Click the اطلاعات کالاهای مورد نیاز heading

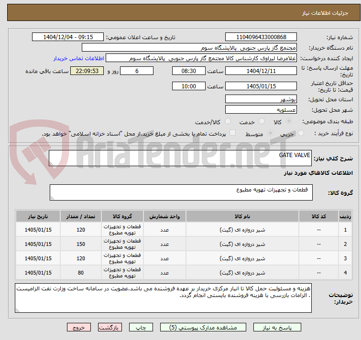(x=318, y=173)
